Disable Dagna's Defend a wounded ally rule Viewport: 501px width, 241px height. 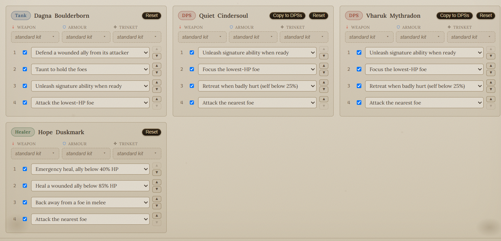click(x=25, y=52)
